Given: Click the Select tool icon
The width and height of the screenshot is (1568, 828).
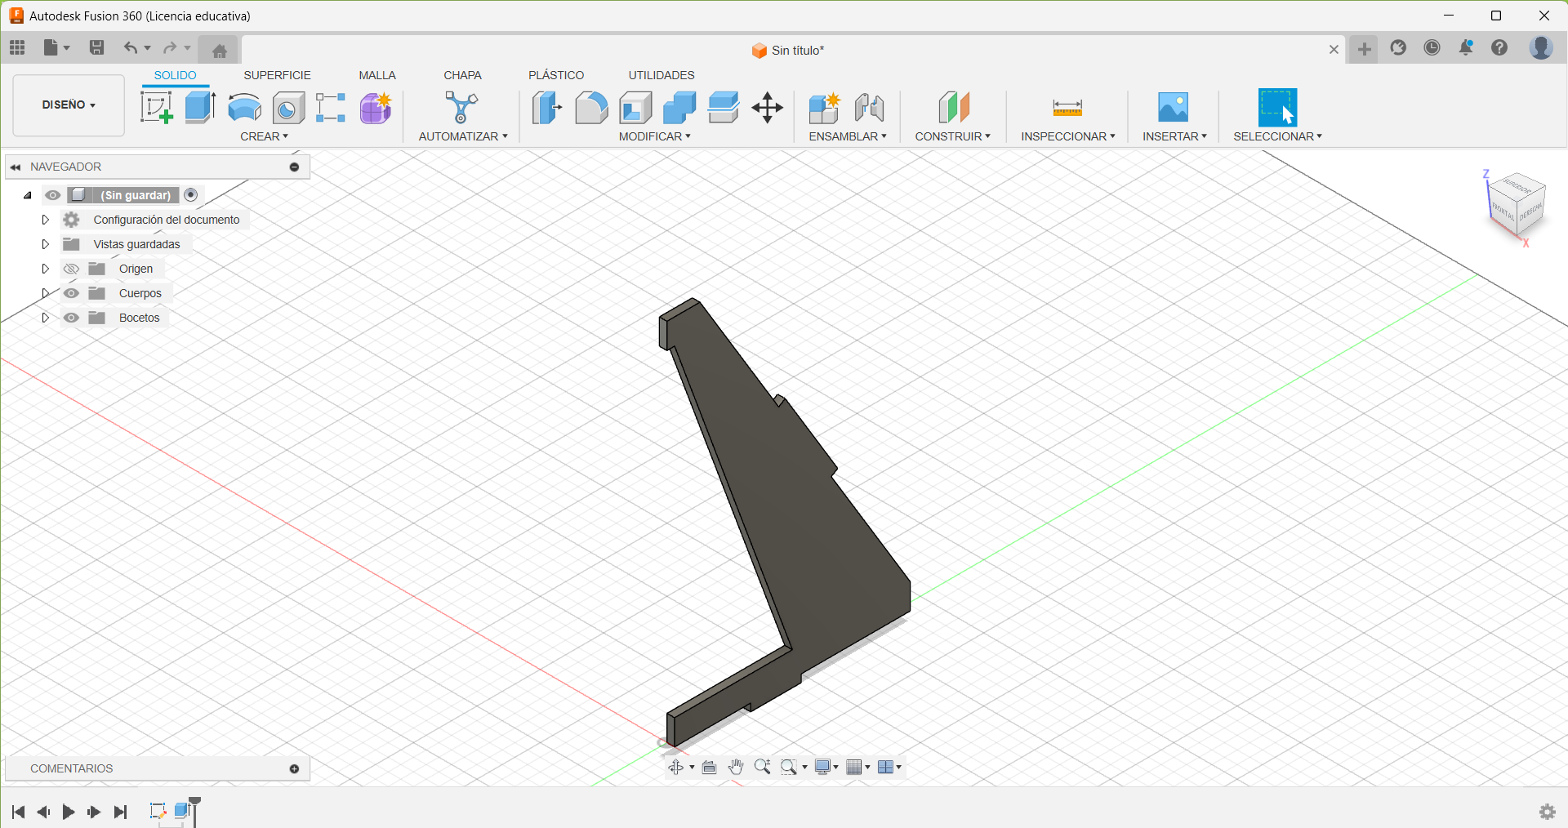Looking at the screenshot, I should click(1277, 107).
